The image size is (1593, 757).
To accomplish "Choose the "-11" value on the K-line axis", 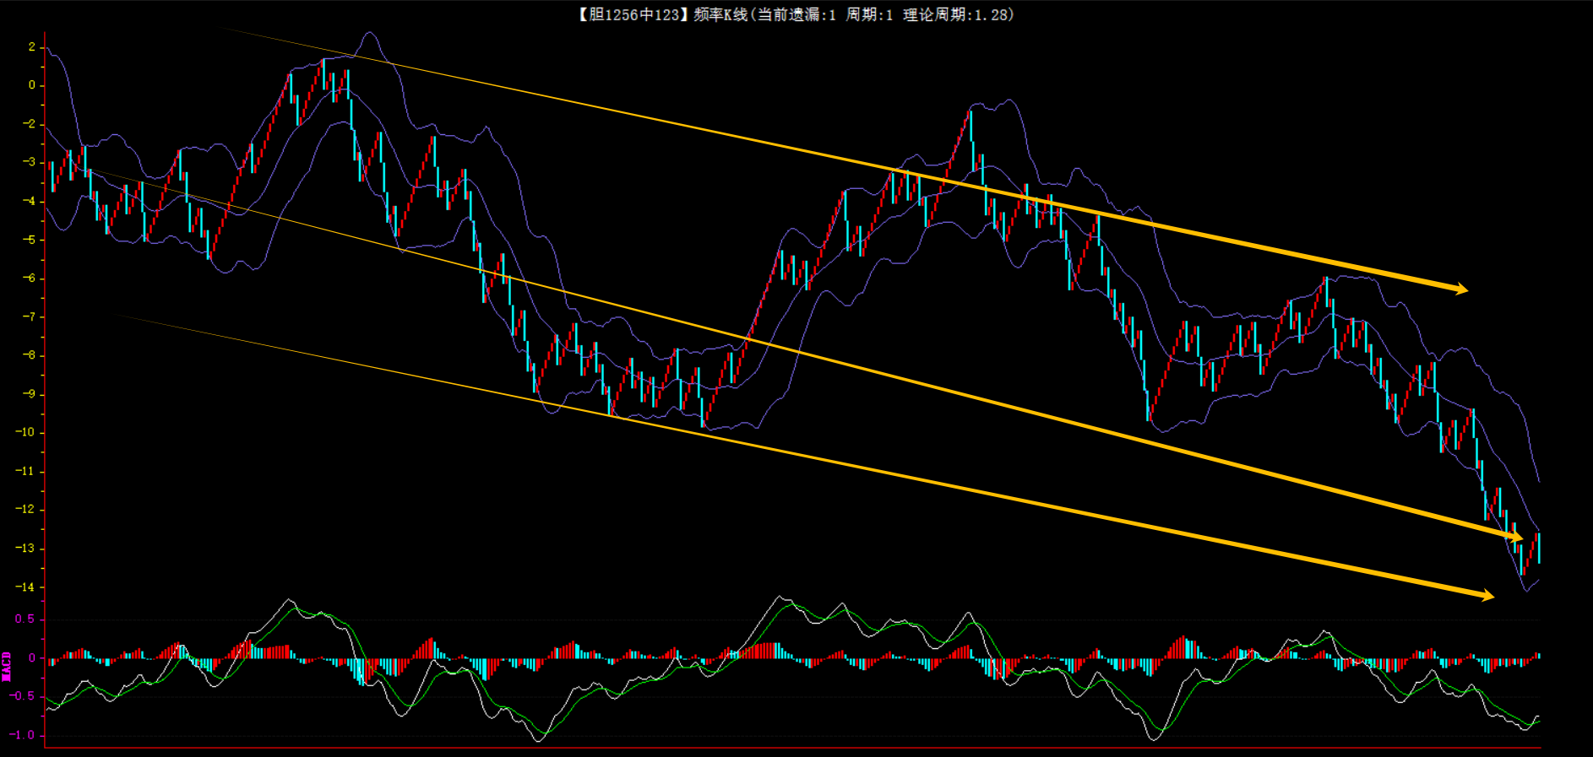I will (26, 471).
